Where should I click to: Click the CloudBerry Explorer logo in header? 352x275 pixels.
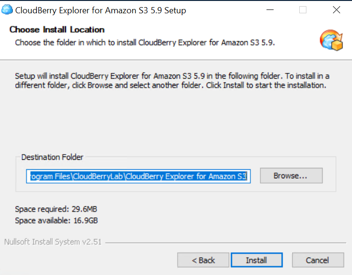pos(331,40)
